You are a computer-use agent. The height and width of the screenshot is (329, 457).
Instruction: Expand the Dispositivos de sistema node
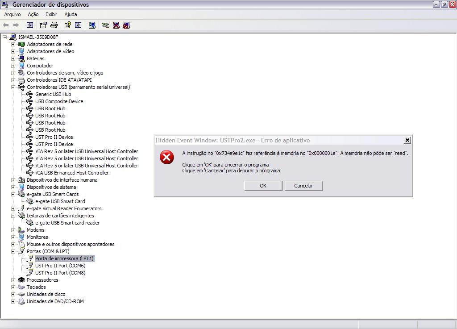click(13, 187)
